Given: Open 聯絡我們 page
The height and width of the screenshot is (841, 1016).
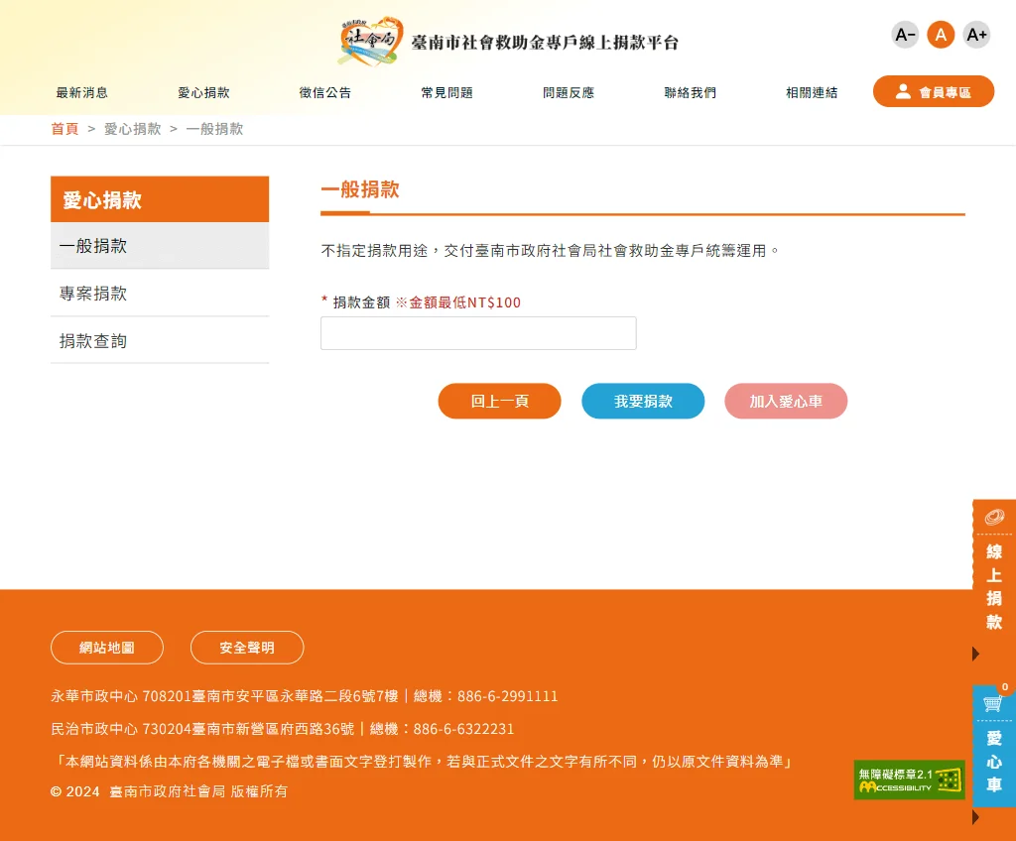Looking at the screenshot, I should [x=691, y=92].
